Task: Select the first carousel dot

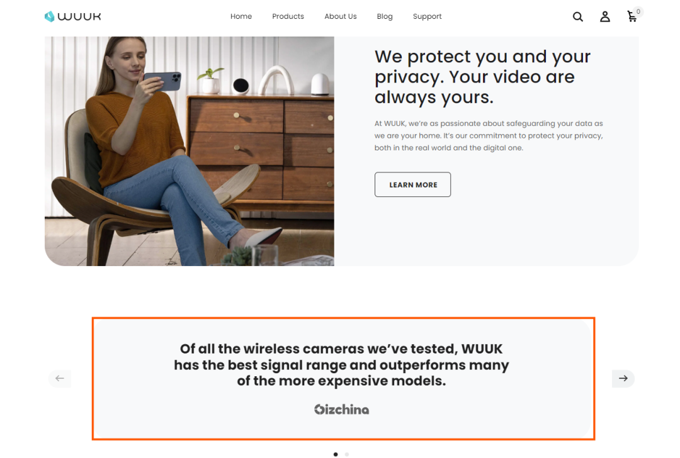Action: coord(336,454)
